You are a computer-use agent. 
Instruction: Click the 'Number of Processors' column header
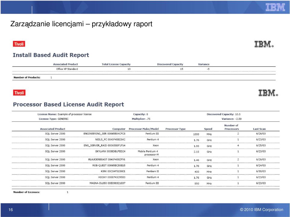[232, 127]
